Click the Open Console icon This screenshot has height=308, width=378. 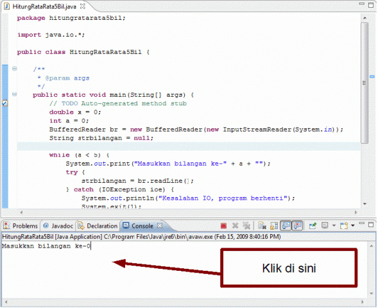[x=344, y=226]
